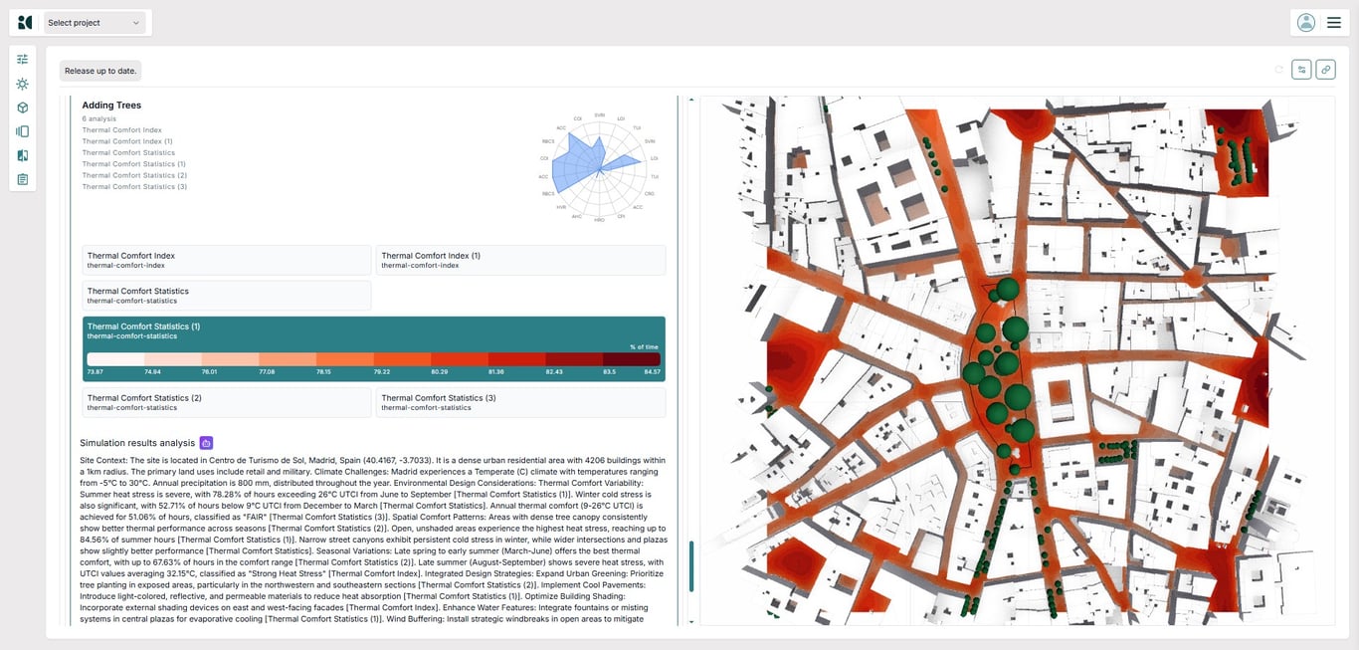This screenshot has height=650, width=1359.
Task: Click the left panel vertical scrollbar thumb
Action: pos(691,566)
